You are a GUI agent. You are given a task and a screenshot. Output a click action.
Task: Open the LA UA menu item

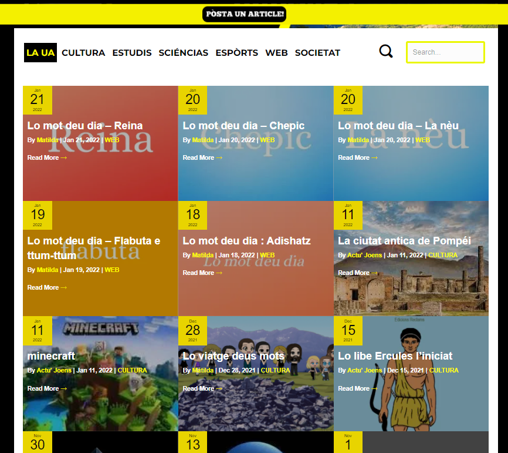tap(40, 53)
